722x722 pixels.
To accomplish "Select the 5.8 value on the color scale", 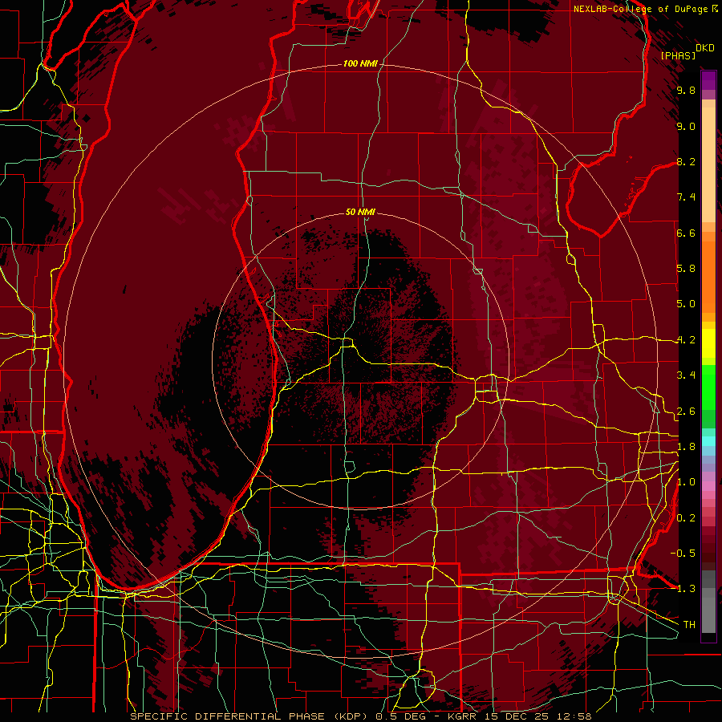I will [x=686, y=269].
